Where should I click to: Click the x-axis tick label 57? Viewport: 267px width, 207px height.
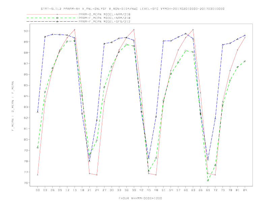pos(178,190)
